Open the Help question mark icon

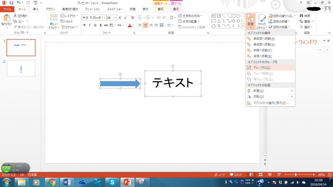(x=301, y=3)
